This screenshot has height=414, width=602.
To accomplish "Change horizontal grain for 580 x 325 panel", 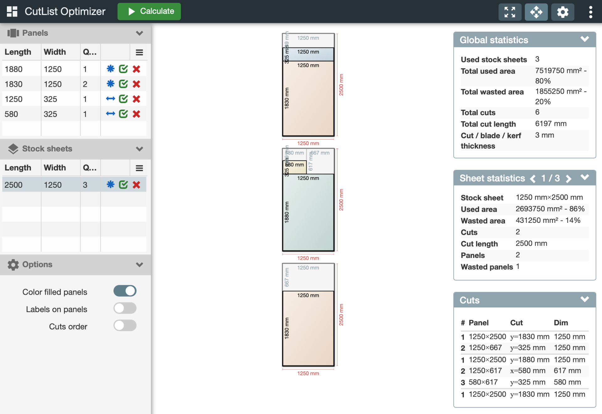I will click(110, 114).
